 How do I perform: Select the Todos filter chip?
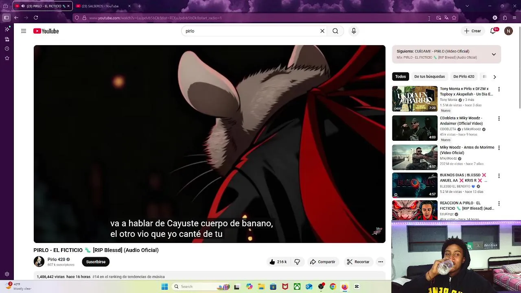(x=401, y=77)
